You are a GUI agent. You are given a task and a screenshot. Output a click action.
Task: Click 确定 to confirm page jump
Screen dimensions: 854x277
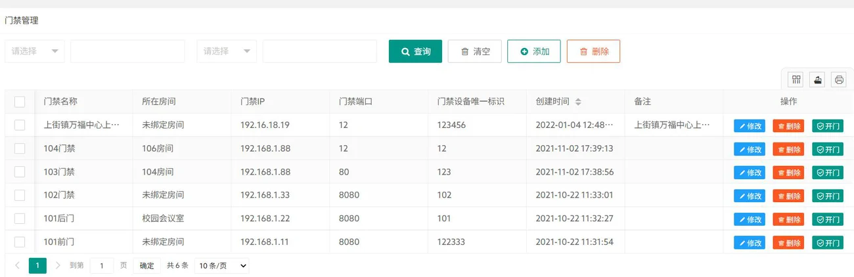click(146, 265)
